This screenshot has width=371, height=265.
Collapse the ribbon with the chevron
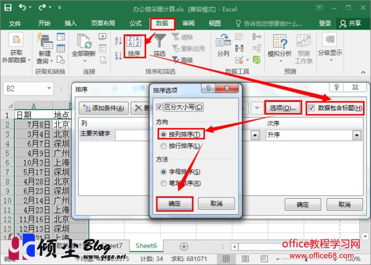(364, 72)
